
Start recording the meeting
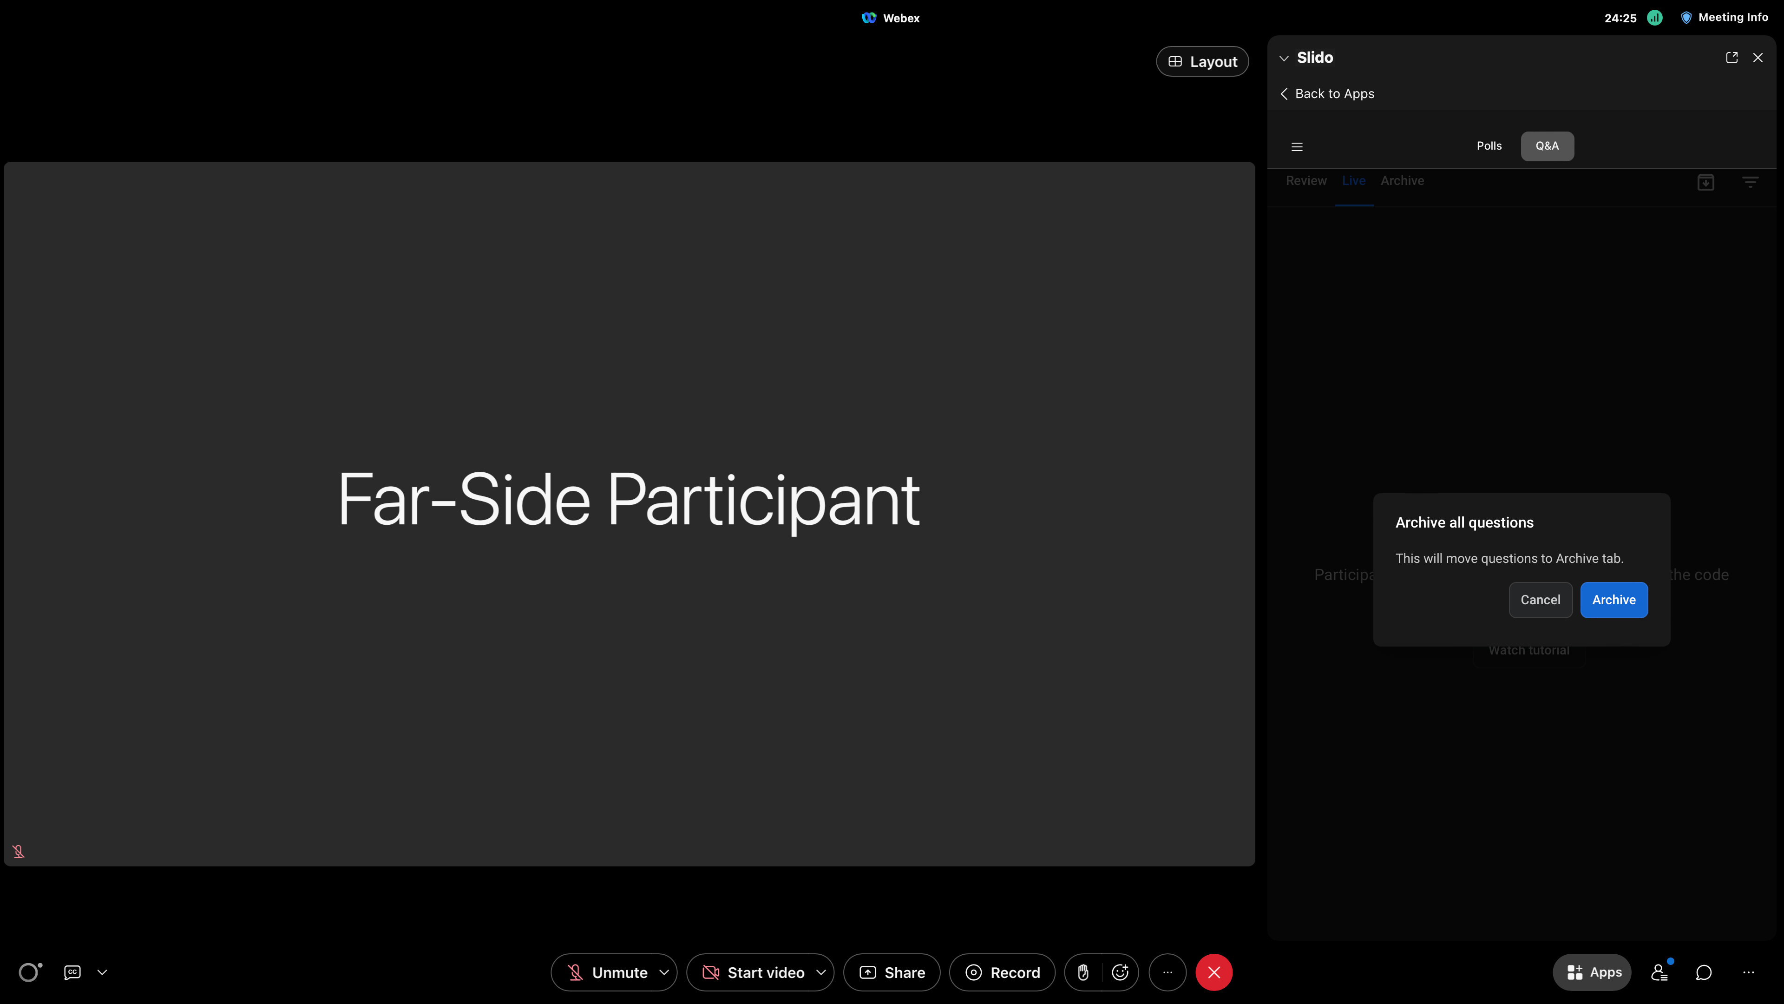tap(1002, 972)
